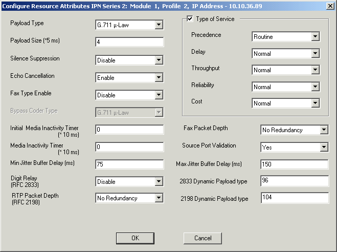Select the 2833 Dynamic Payload type field
The image size is (337, 252).
point(294,181)
